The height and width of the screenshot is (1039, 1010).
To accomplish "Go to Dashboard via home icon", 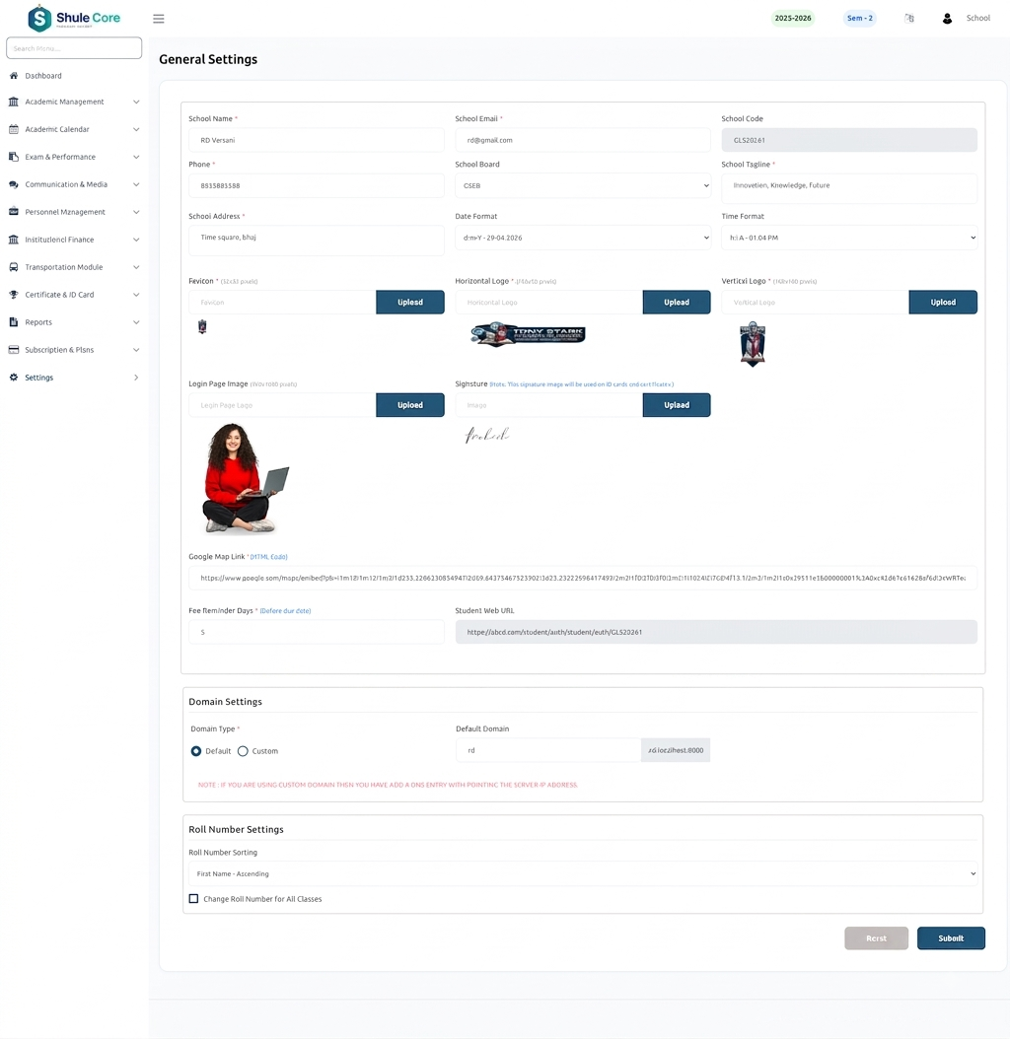I will click(x=13, y=76).
